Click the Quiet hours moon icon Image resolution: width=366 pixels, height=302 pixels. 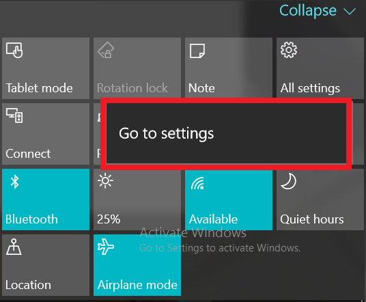point(289,181)
